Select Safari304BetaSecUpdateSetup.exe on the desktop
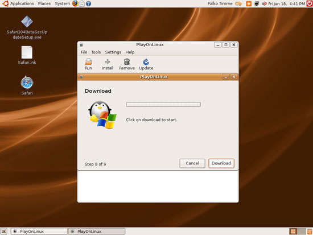The height and width of the screenshot is (235, 313). click(27, 22)
